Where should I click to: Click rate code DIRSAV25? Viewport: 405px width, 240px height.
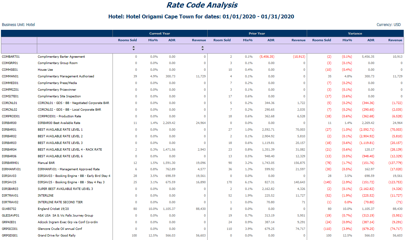coord(9,182)
